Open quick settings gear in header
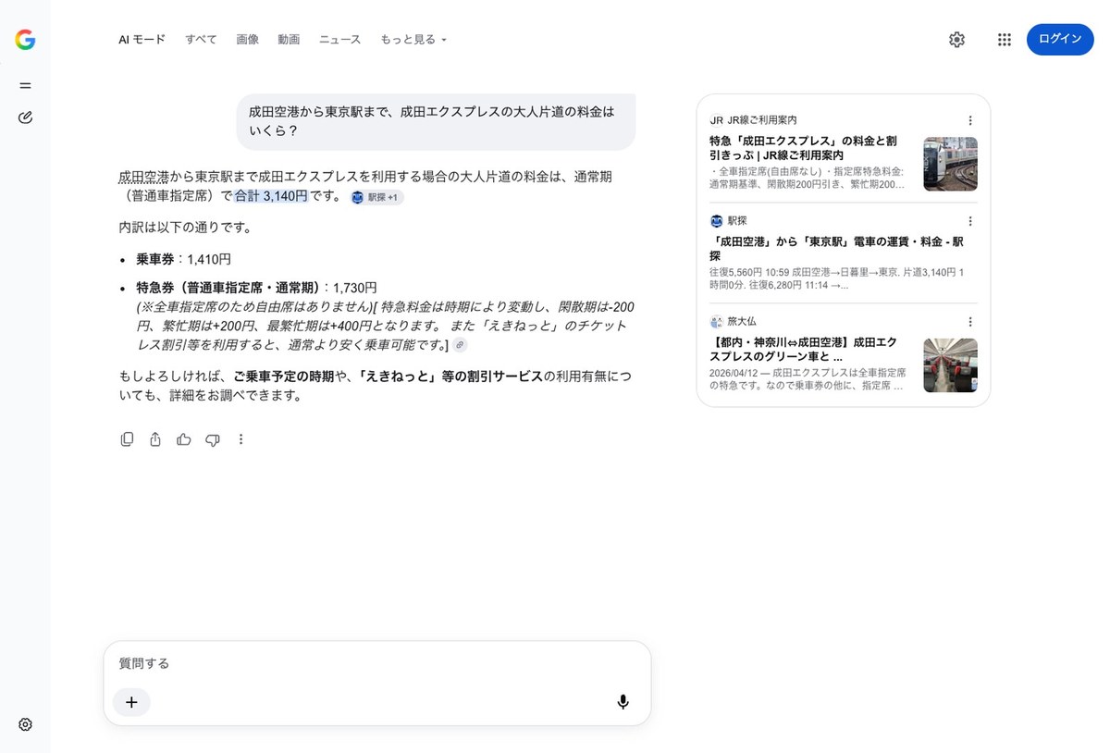This screenshot has width=1110, height=753. pos(956,40)
